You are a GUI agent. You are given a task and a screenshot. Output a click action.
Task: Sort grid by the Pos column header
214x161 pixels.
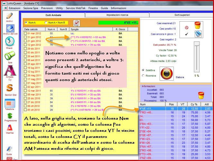(171, 104)
